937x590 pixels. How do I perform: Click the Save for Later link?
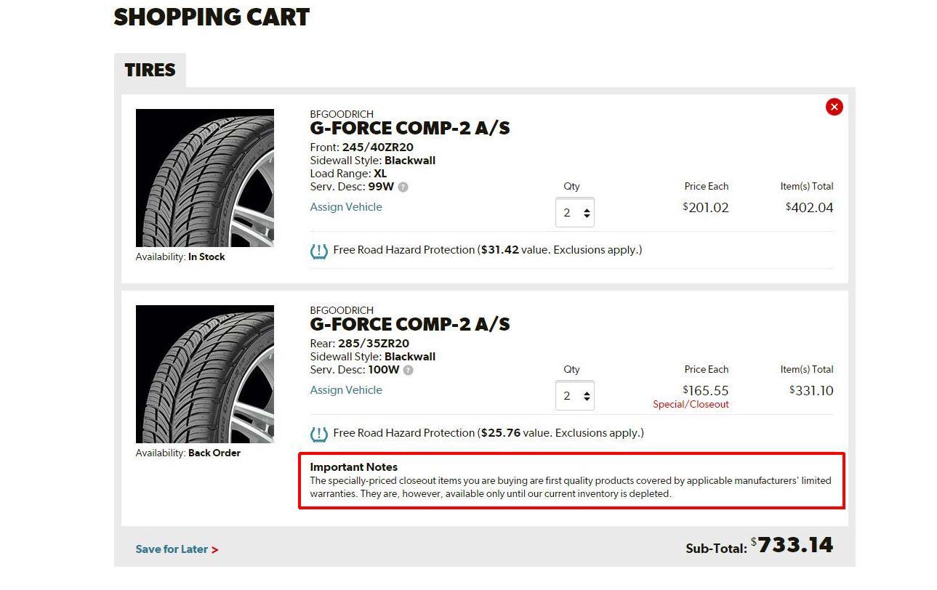[177, 549]
